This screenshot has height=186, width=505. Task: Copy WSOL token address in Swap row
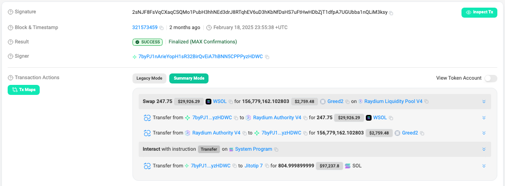[x=231, y=102]
